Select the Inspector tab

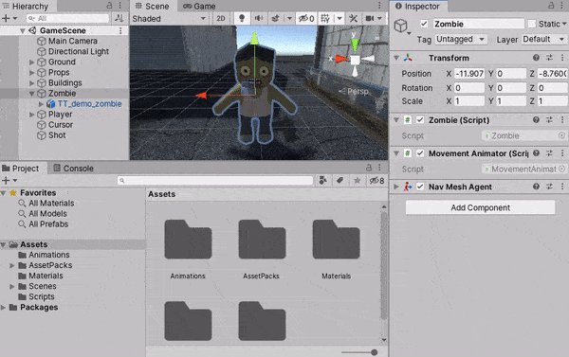coord(417,7)
